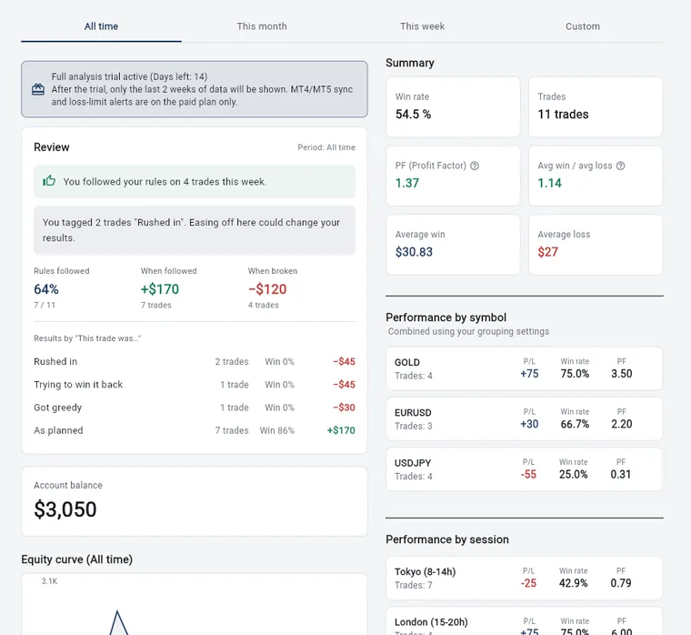The image size is (691, 635).
Task: Click the Average win $30.83 value
Action: (414, 252)
